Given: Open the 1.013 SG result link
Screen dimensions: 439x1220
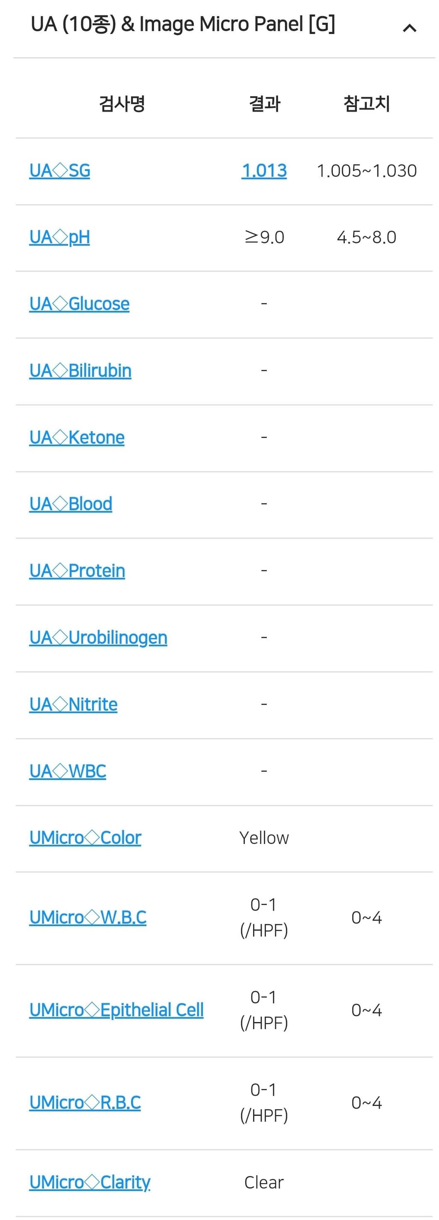Looking at the screenshot, I should (x=264, y=171).
